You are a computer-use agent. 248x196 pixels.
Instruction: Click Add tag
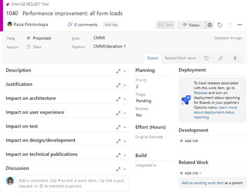tap(111, 25)
